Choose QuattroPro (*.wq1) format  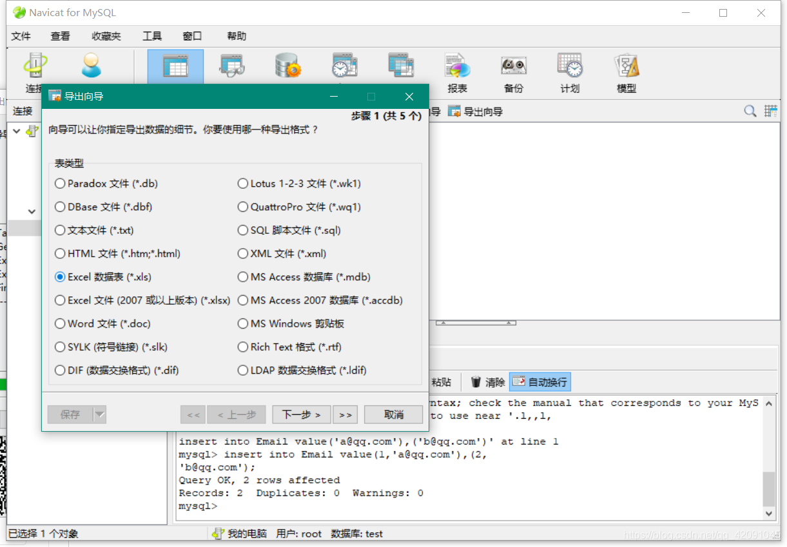tap(299, 207)
